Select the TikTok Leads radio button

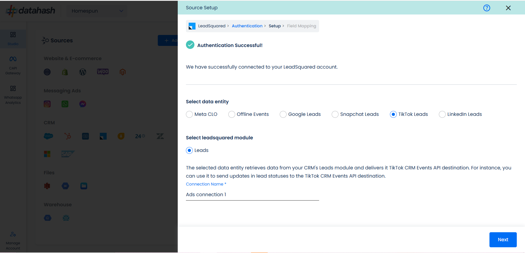393,114
